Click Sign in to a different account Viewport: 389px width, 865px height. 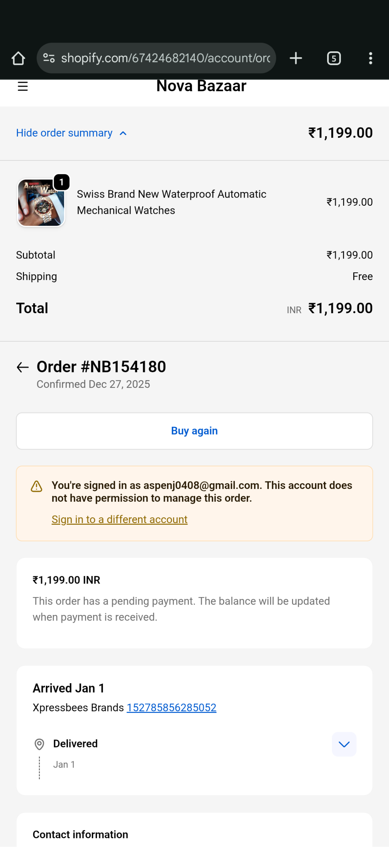[x=119, y=519]
